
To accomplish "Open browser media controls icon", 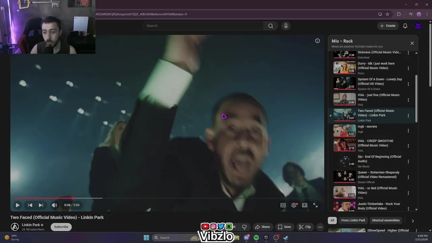I will point(410,14).
